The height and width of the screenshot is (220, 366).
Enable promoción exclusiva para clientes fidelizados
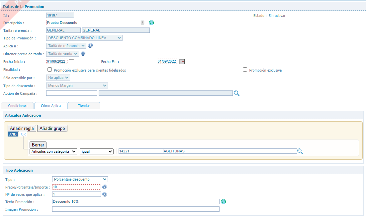point(50,70)
